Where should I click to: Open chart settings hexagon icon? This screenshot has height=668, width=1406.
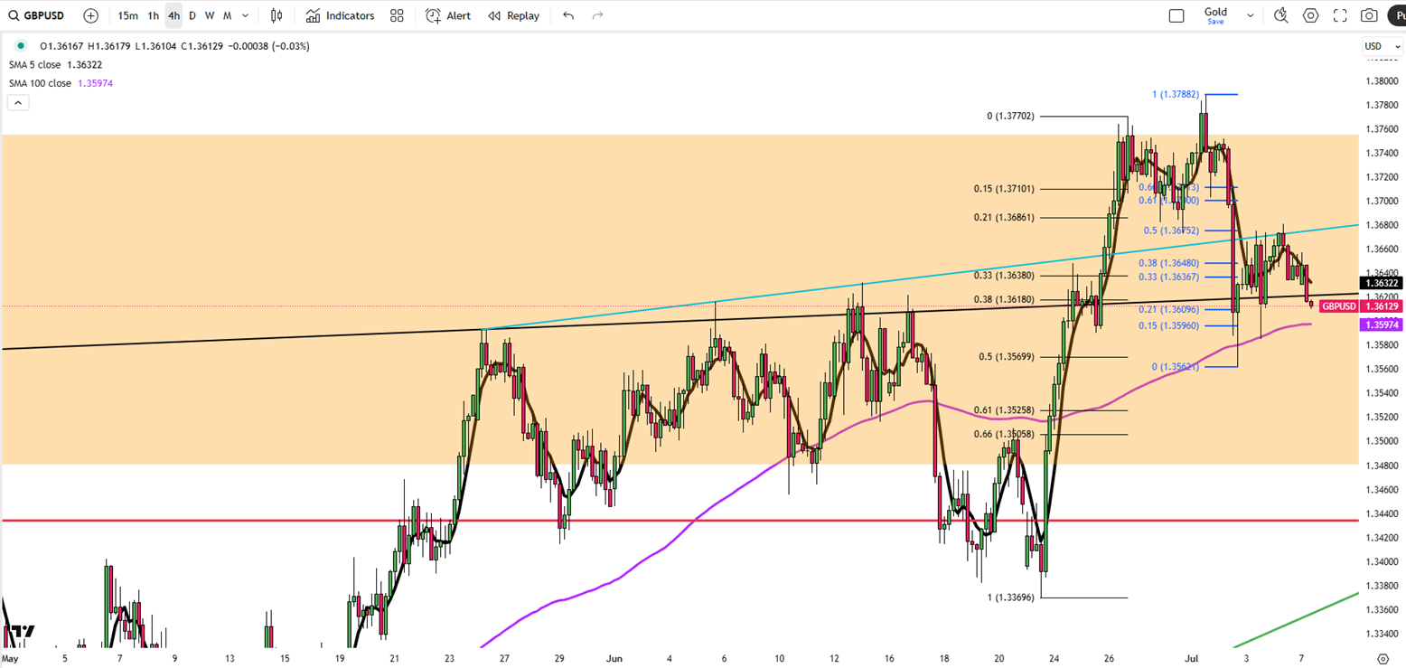click(1310, 15)
